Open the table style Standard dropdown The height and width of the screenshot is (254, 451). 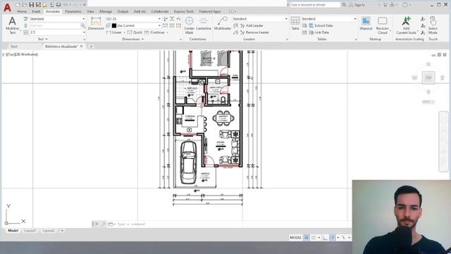(355, 19)
